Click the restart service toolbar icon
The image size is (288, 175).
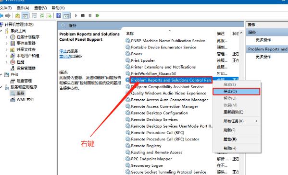click(x=97, y=15)
